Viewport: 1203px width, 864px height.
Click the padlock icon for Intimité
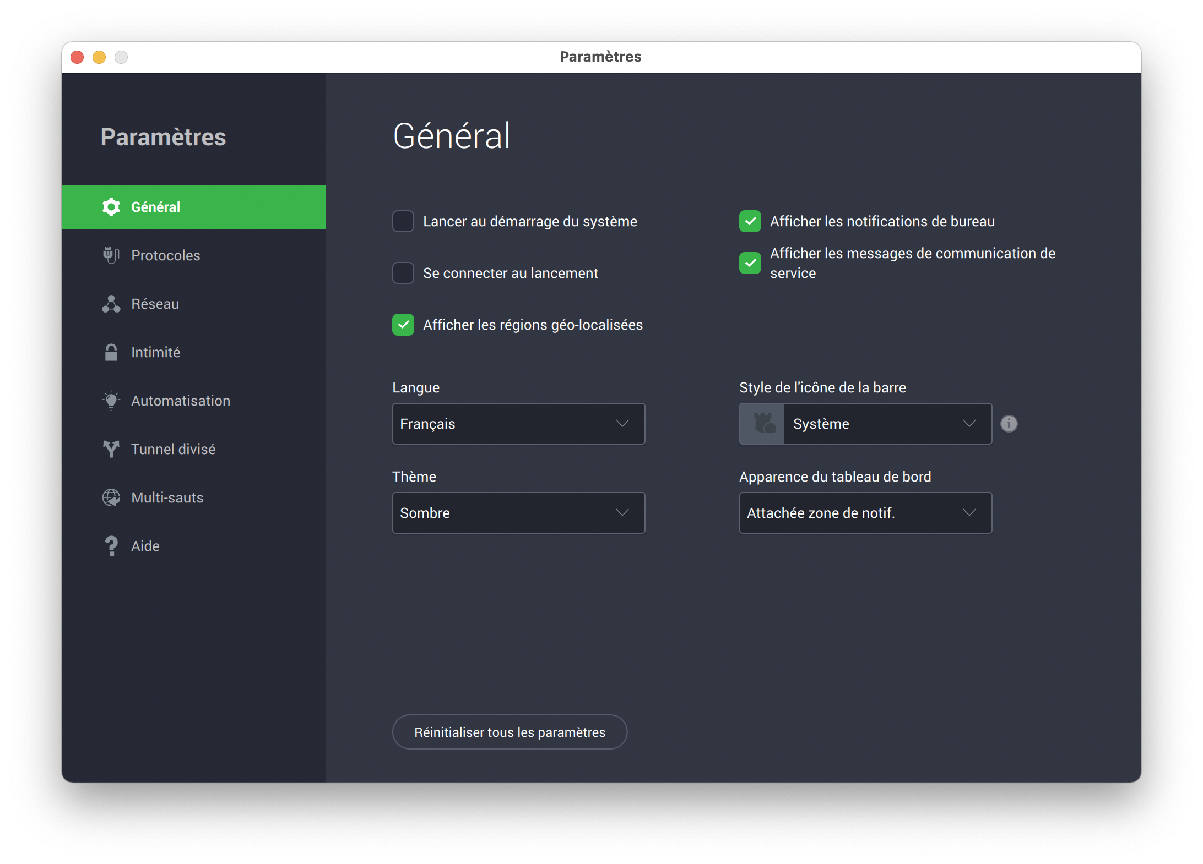click(x=111, y=352)
